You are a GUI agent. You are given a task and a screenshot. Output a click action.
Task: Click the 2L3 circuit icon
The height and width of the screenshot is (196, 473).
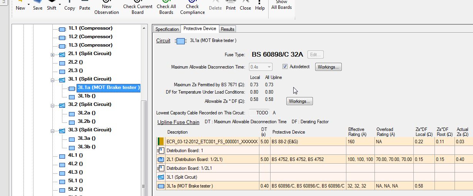(x=62, y=71)
